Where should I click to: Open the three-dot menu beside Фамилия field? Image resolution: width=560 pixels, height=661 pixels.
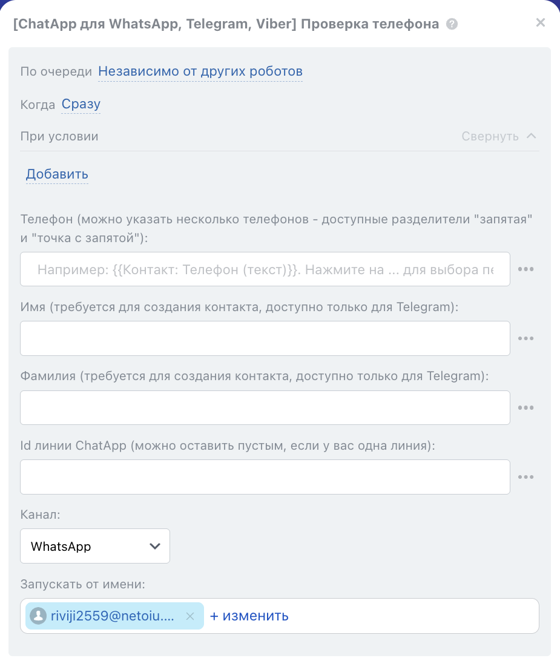pos(525,408)
